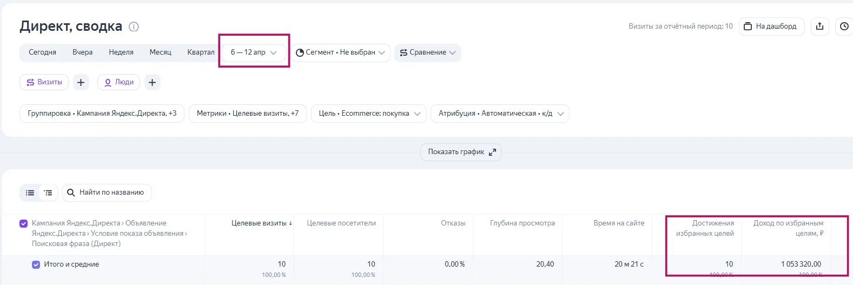Open the clock history icon button
Screen dimensions: 853x285
[844, 26]
